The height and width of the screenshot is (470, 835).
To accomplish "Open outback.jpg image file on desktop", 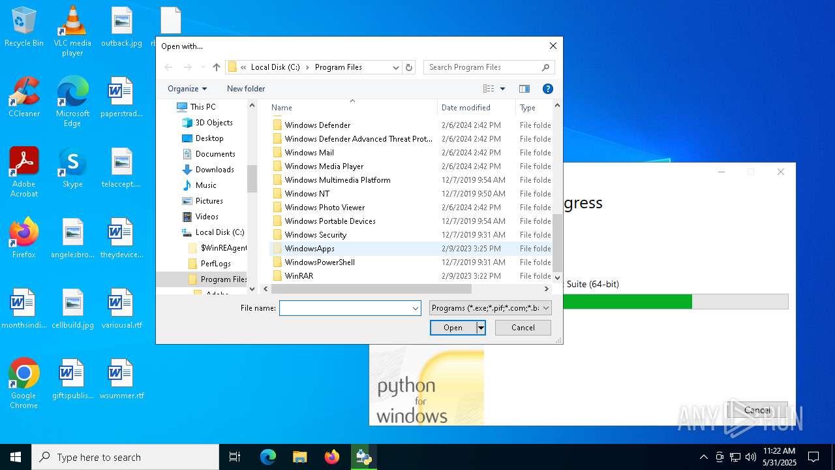I will pos(121,27).
